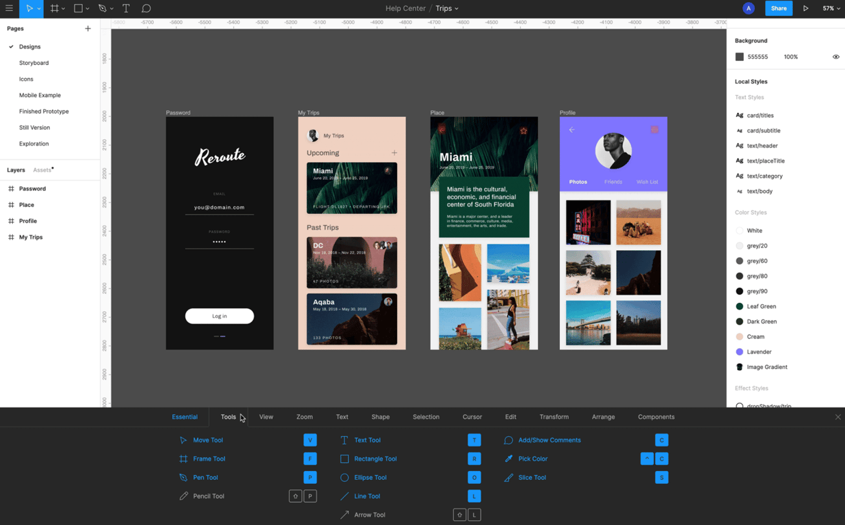Select the Rectangle shape tool in toolbar
845x525 pixels.
click(79, 8)
